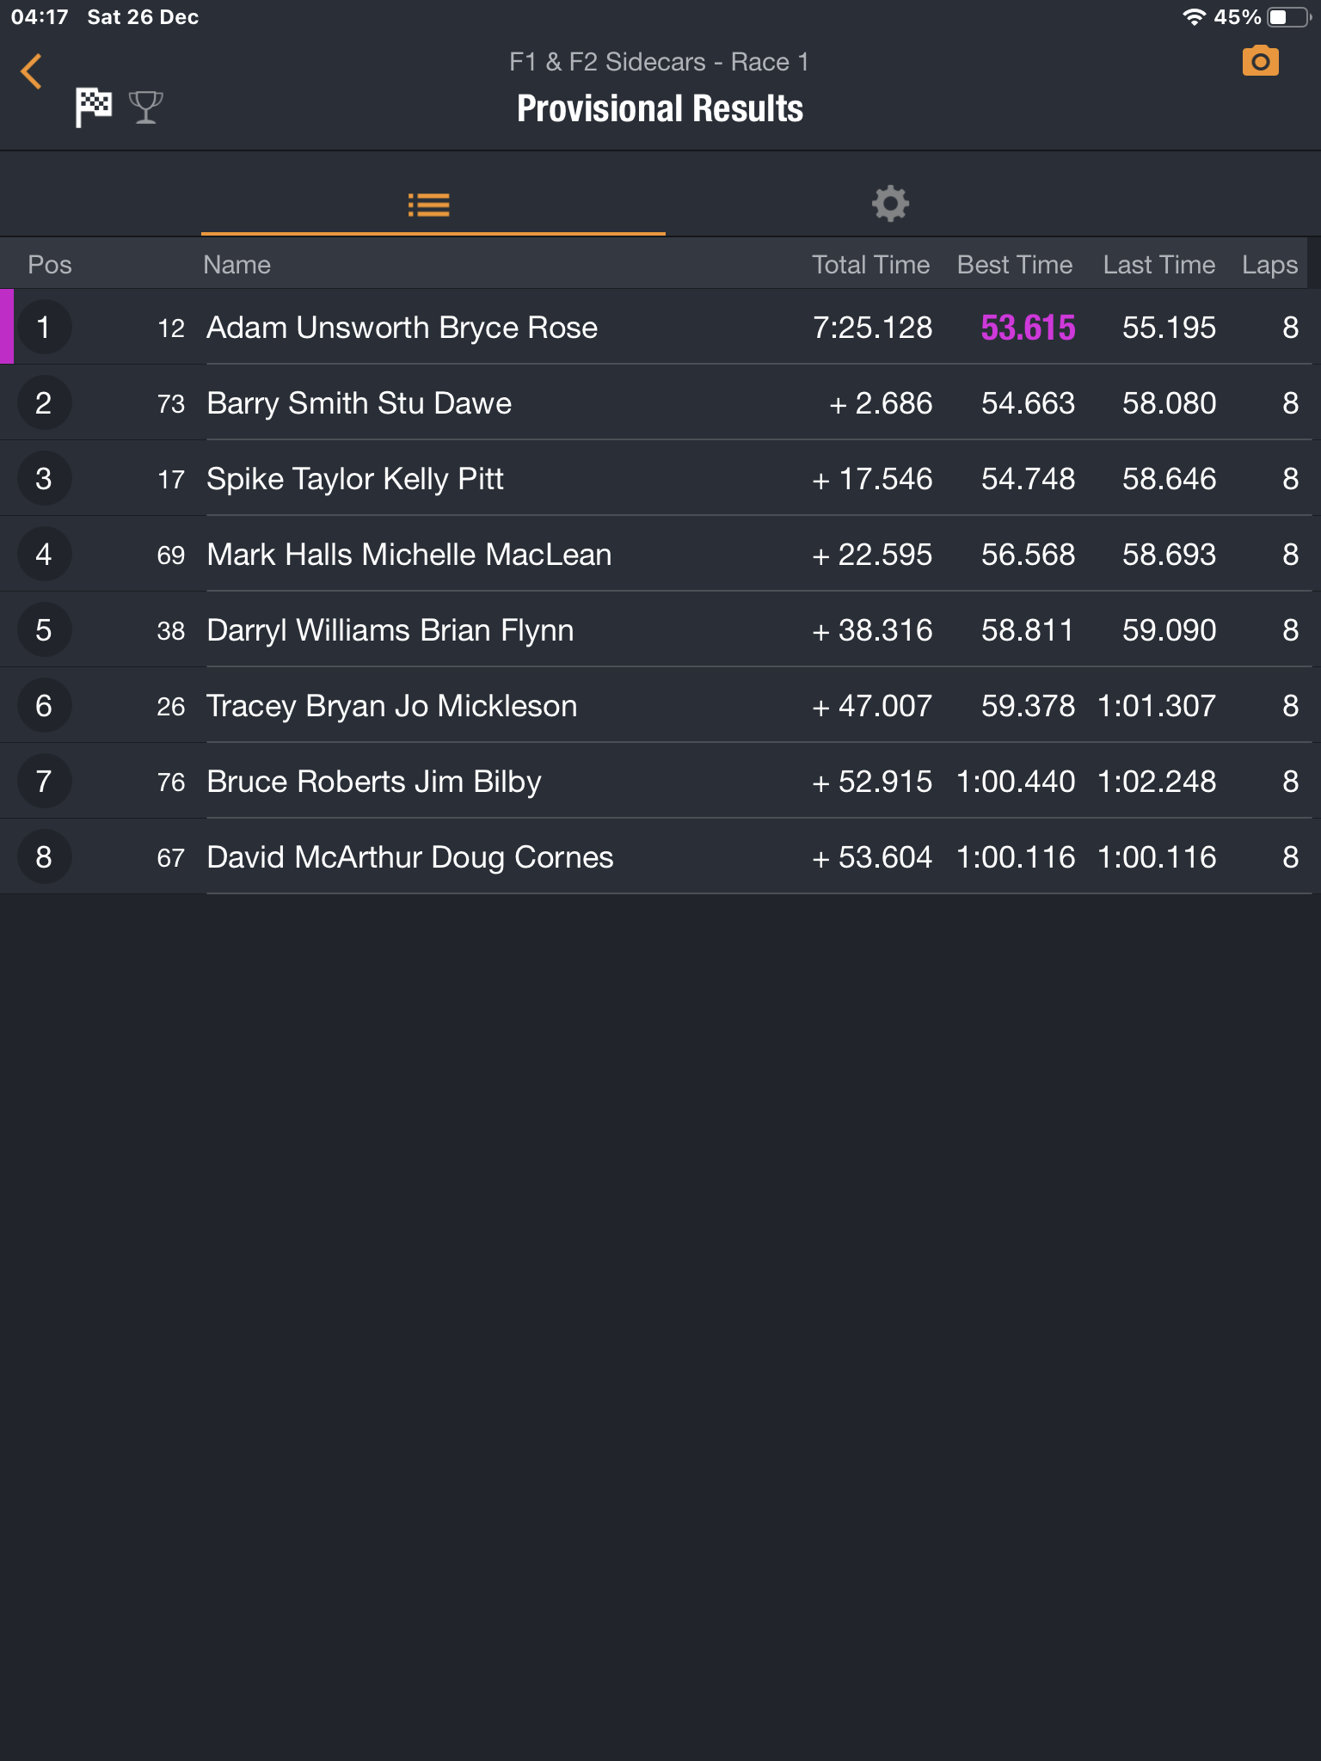The height and width of the screenshot is (1761, 1321).
Task: Sort by the Total Time column header
Action: (870, 265)
